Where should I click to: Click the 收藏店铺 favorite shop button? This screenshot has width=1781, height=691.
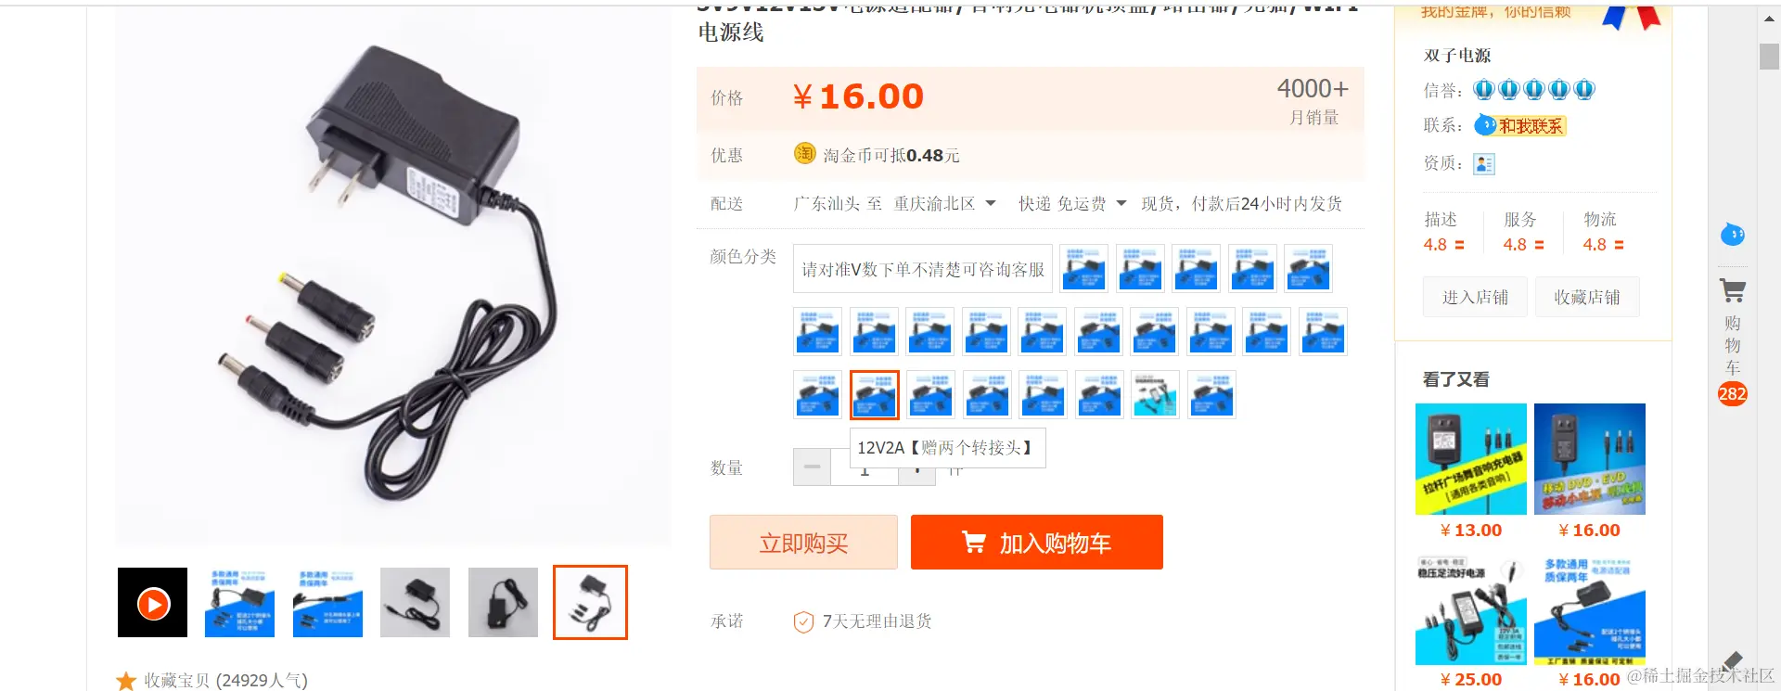point(1587,297)
